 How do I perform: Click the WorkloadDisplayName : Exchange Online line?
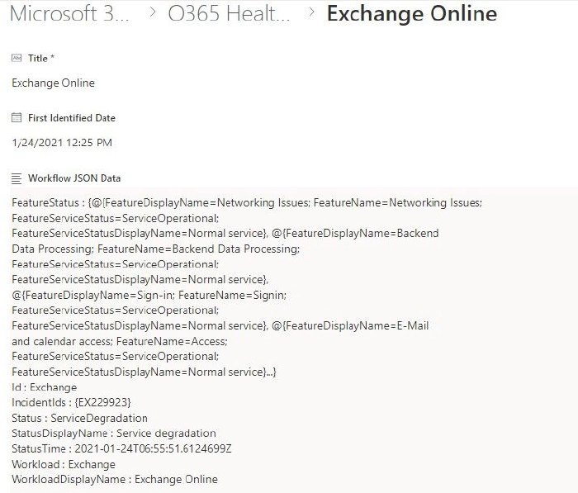coord(115,480)
